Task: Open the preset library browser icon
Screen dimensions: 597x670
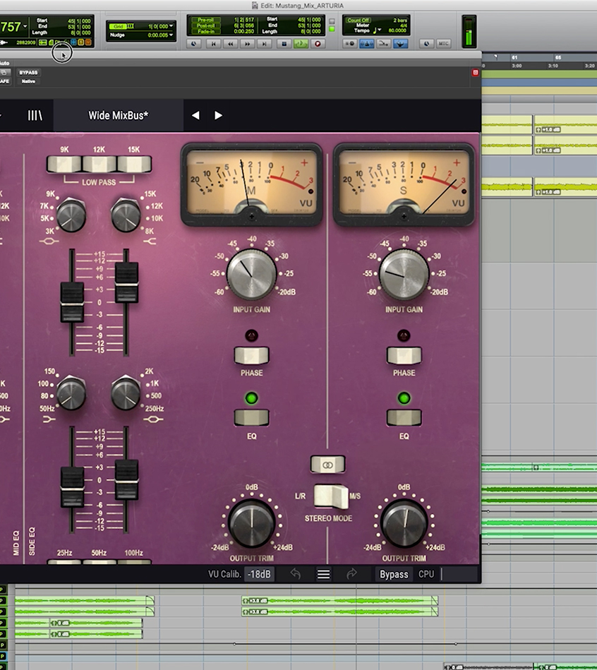Action: (x=35, y=115)
